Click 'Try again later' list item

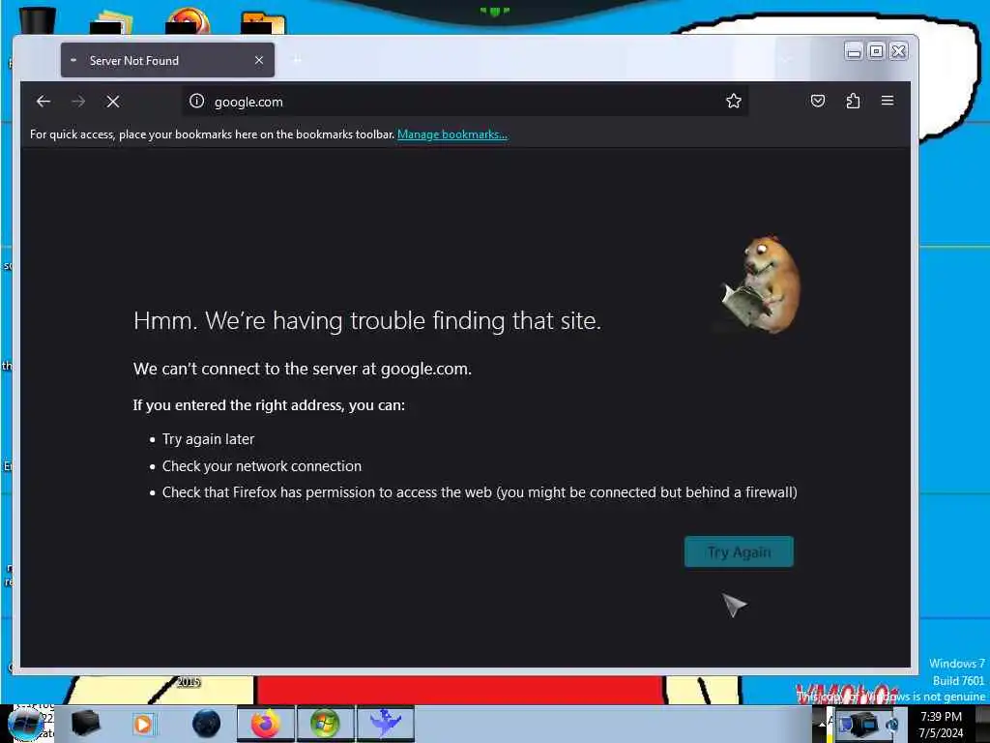click(x=209, y=439)
